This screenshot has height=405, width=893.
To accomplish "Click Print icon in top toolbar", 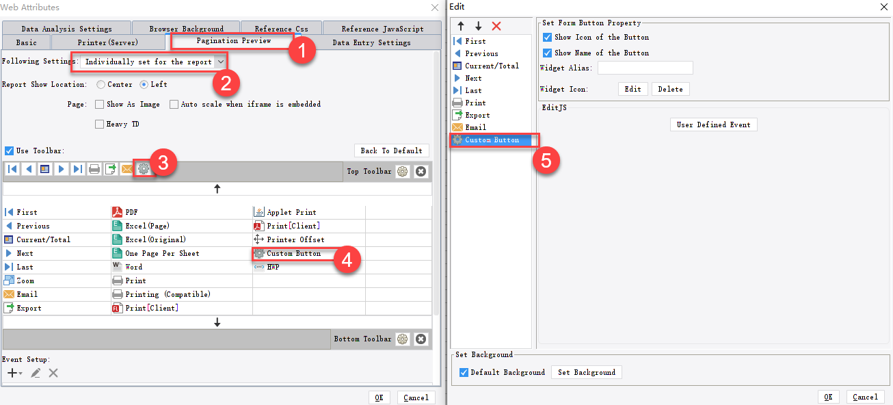I will [x=94, y=169].
